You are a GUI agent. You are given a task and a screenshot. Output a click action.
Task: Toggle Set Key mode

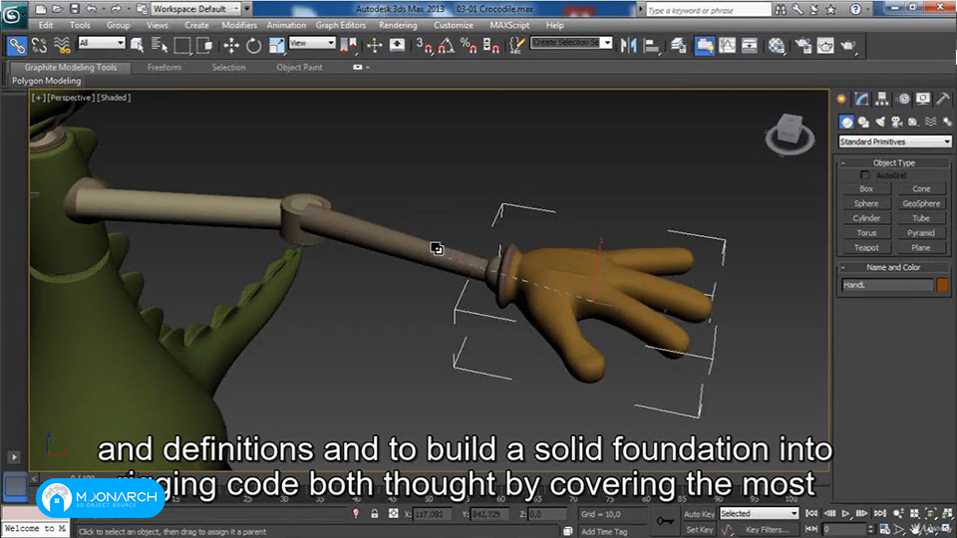[x=699, y=529]
